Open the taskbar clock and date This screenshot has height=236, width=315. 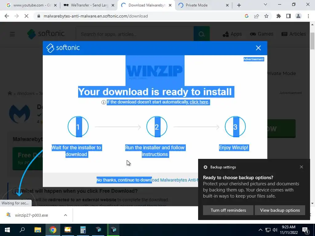[289, 230]
